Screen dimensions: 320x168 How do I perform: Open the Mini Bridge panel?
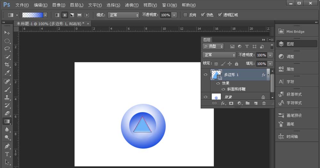[x=295, y=32]
